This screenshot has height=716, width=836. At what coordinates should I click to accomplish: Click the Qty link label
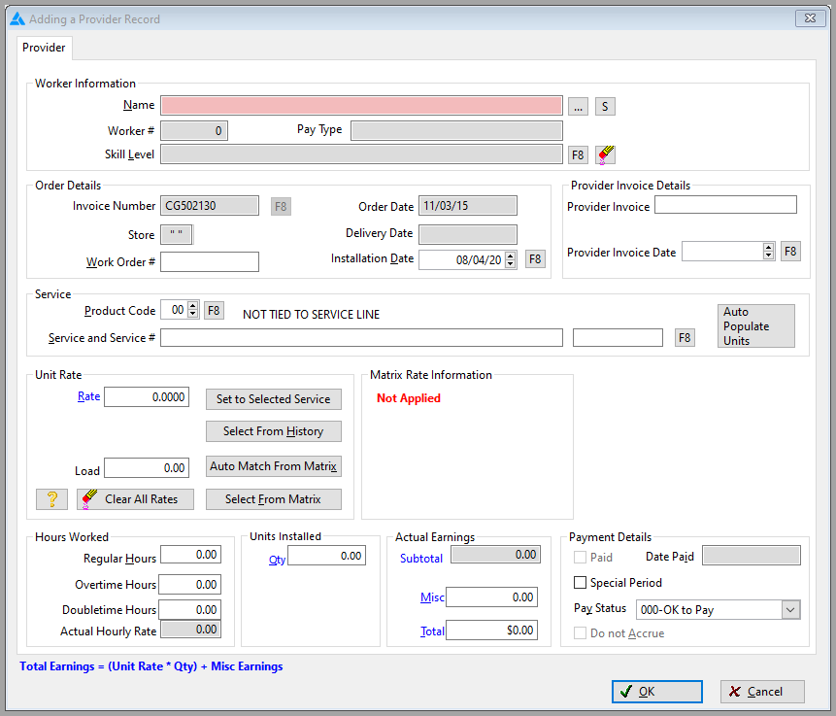pos(278,560)
